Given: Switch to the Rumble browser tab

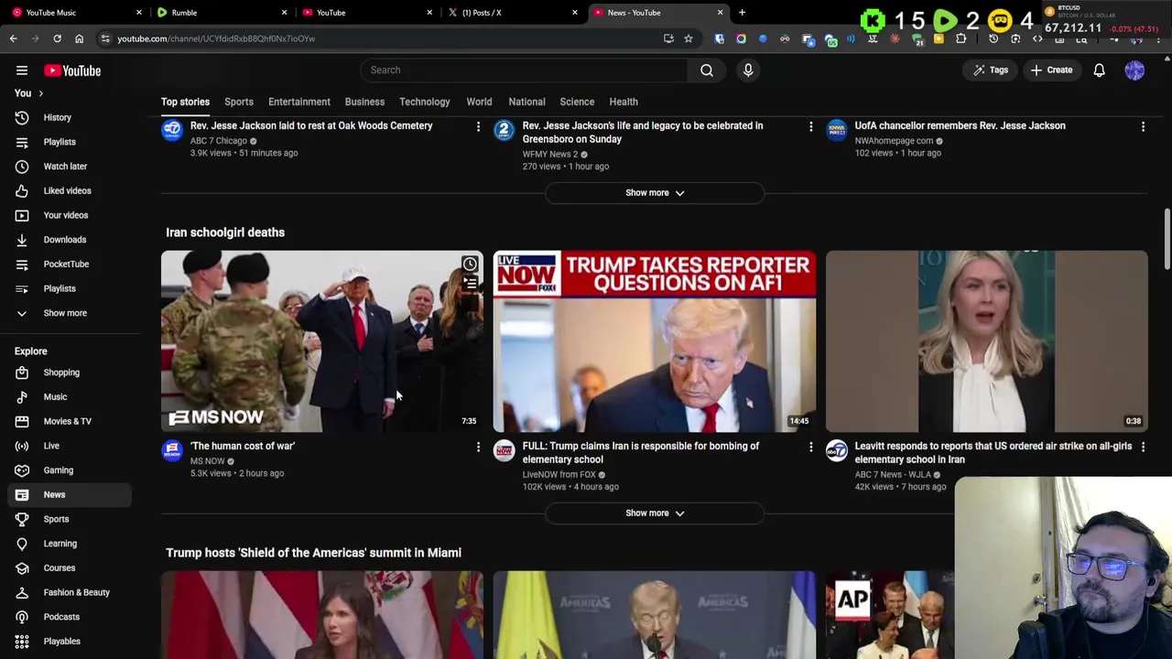Looking at the screenshot, I should pos(220,13).
